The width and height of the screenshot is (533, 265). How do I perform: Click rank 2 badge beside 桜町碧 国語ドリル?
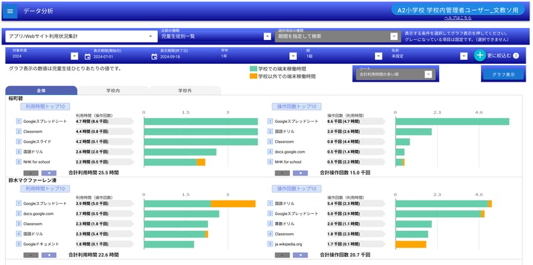270,132
